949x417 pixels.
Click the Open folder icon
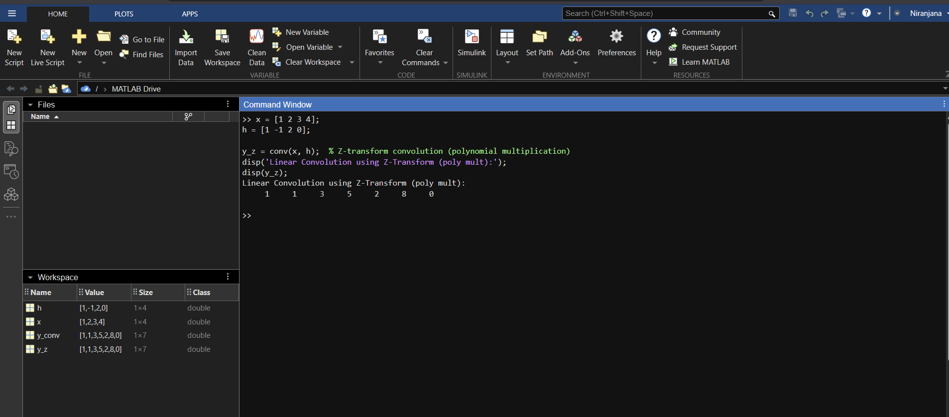tap(104, 36)
